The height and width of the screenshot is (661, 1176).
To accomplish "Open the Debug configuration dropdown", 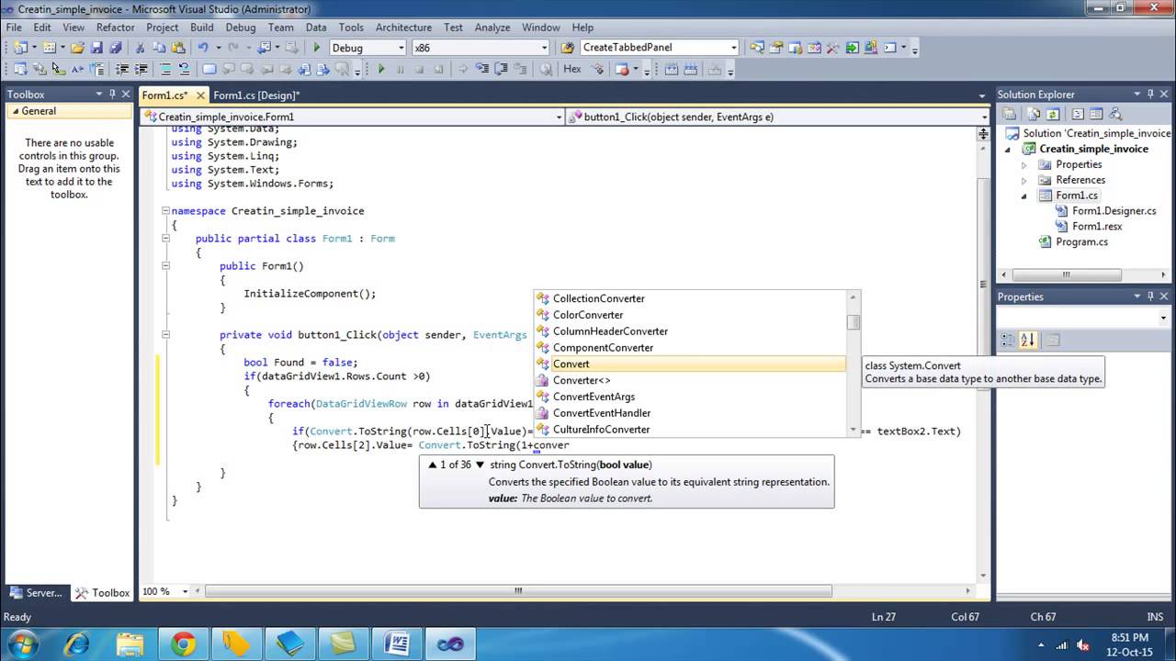I will point(401,48).
